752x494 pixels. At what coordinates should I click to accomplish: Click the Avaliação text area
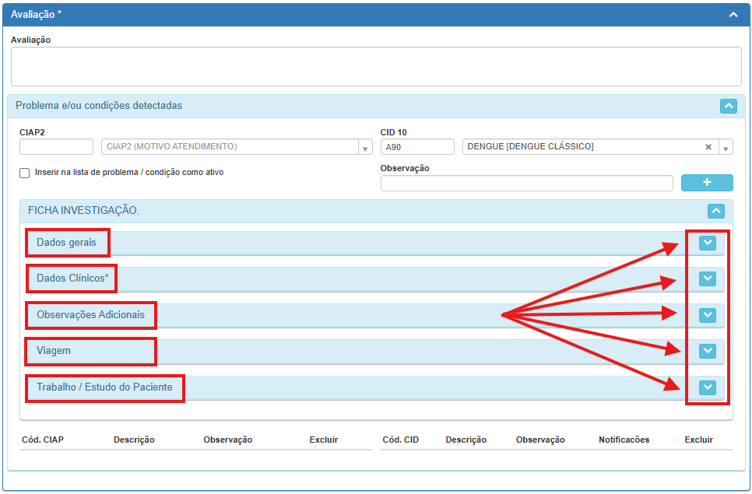pyautogui.click(x=375, y=66)
